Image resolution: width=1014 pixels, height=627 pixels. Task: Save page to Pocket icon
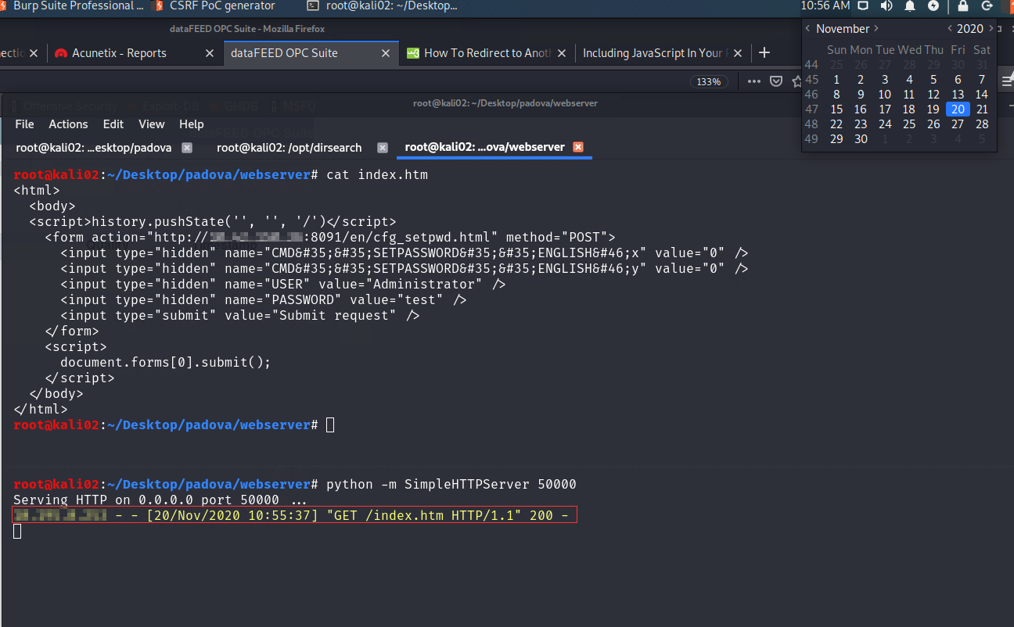776,81
